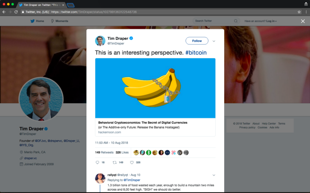
Task: Like the tweet with the heart icon
Action: (132, 162)
